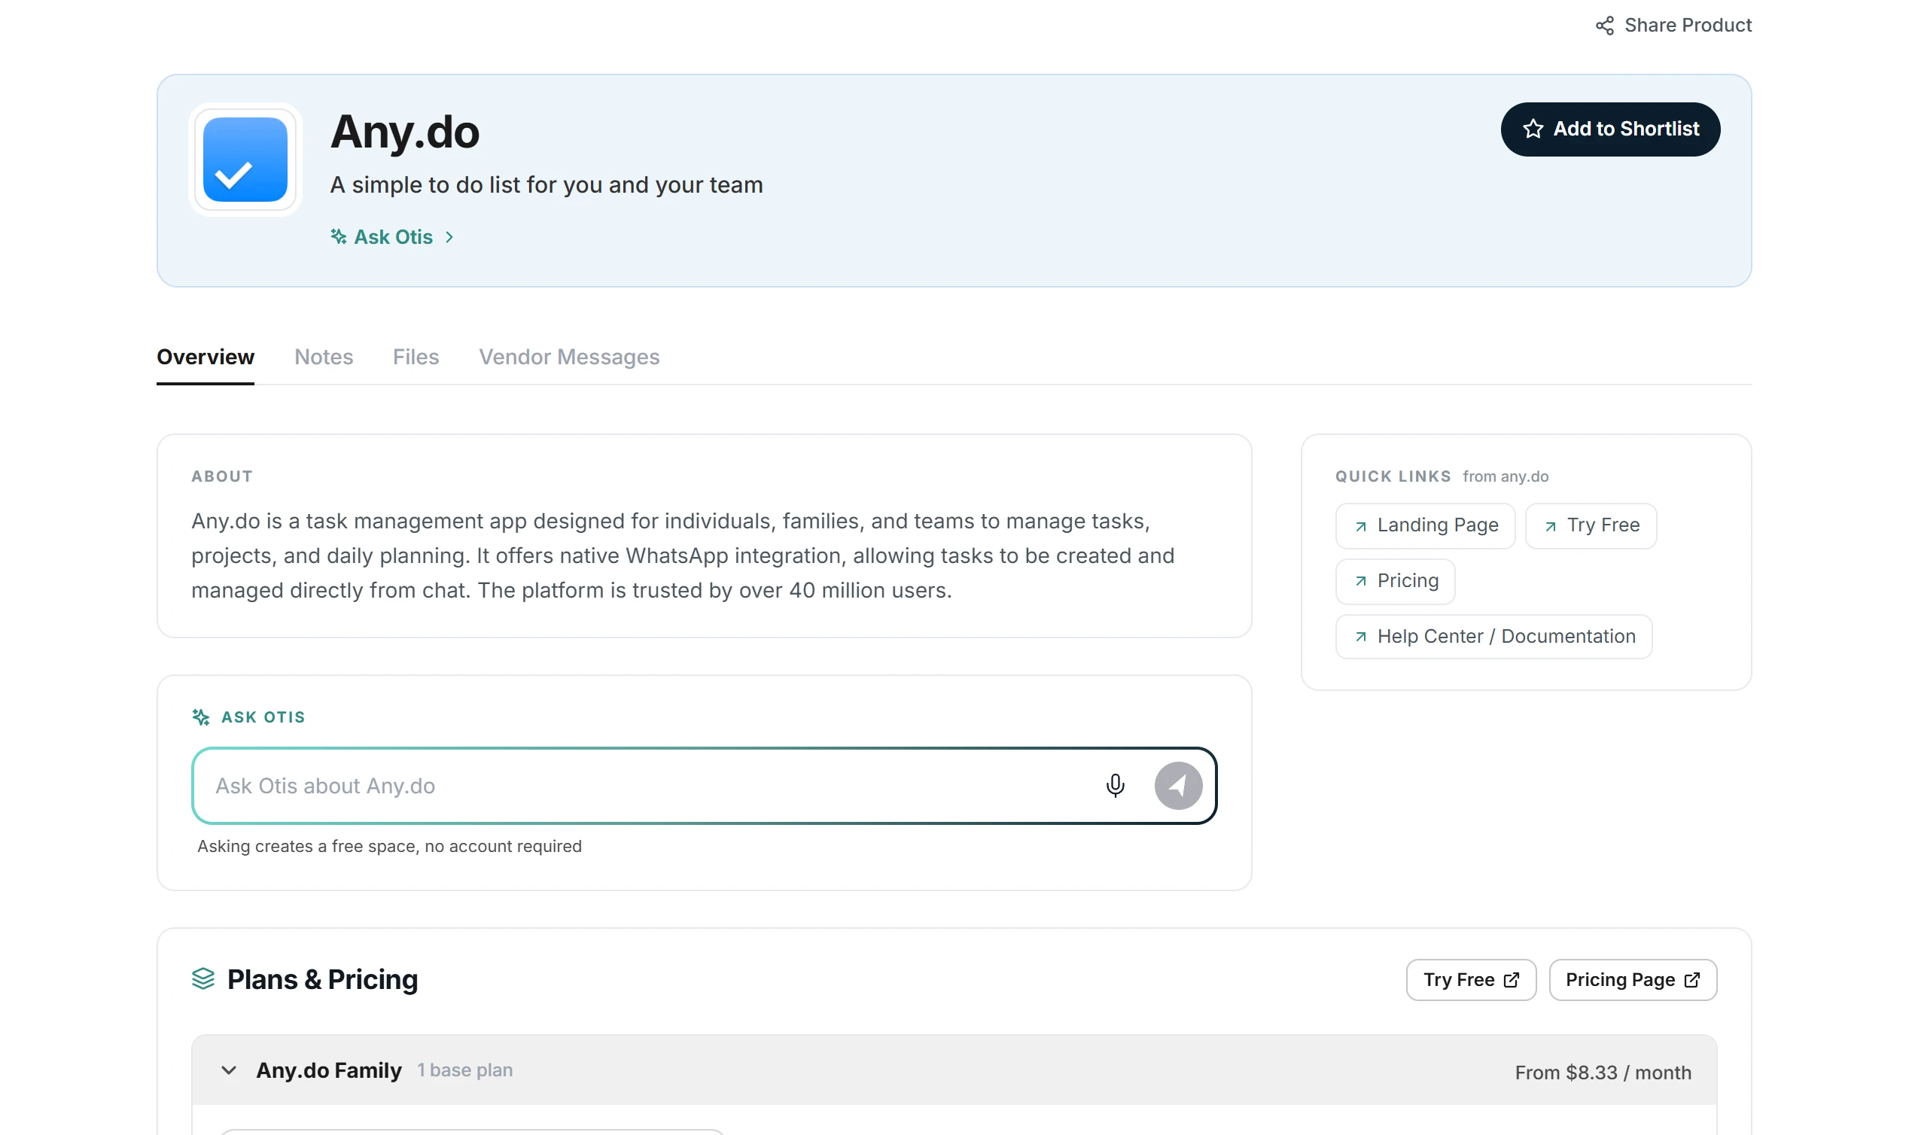Click the arrow icon on Pricing quick link
This screenshot has width=1909, height=1135.
click(x=1361, y=581)
